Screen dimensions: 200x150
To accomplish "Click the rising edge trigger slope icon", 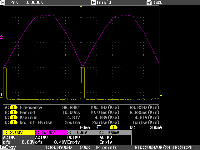I will [97, 127].
